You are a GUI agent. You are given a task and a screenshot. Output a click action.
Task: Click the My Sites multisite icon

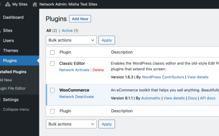click(8, 4)
